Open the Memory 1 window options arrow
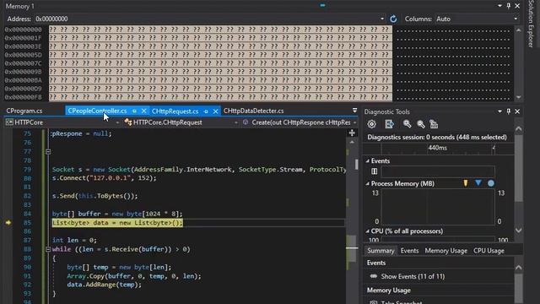Viewport: 540px width, 304px height. (499, 6)
